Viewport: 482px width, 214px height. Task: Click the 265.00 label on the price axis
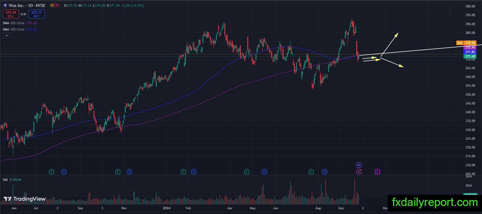(470, 68)
